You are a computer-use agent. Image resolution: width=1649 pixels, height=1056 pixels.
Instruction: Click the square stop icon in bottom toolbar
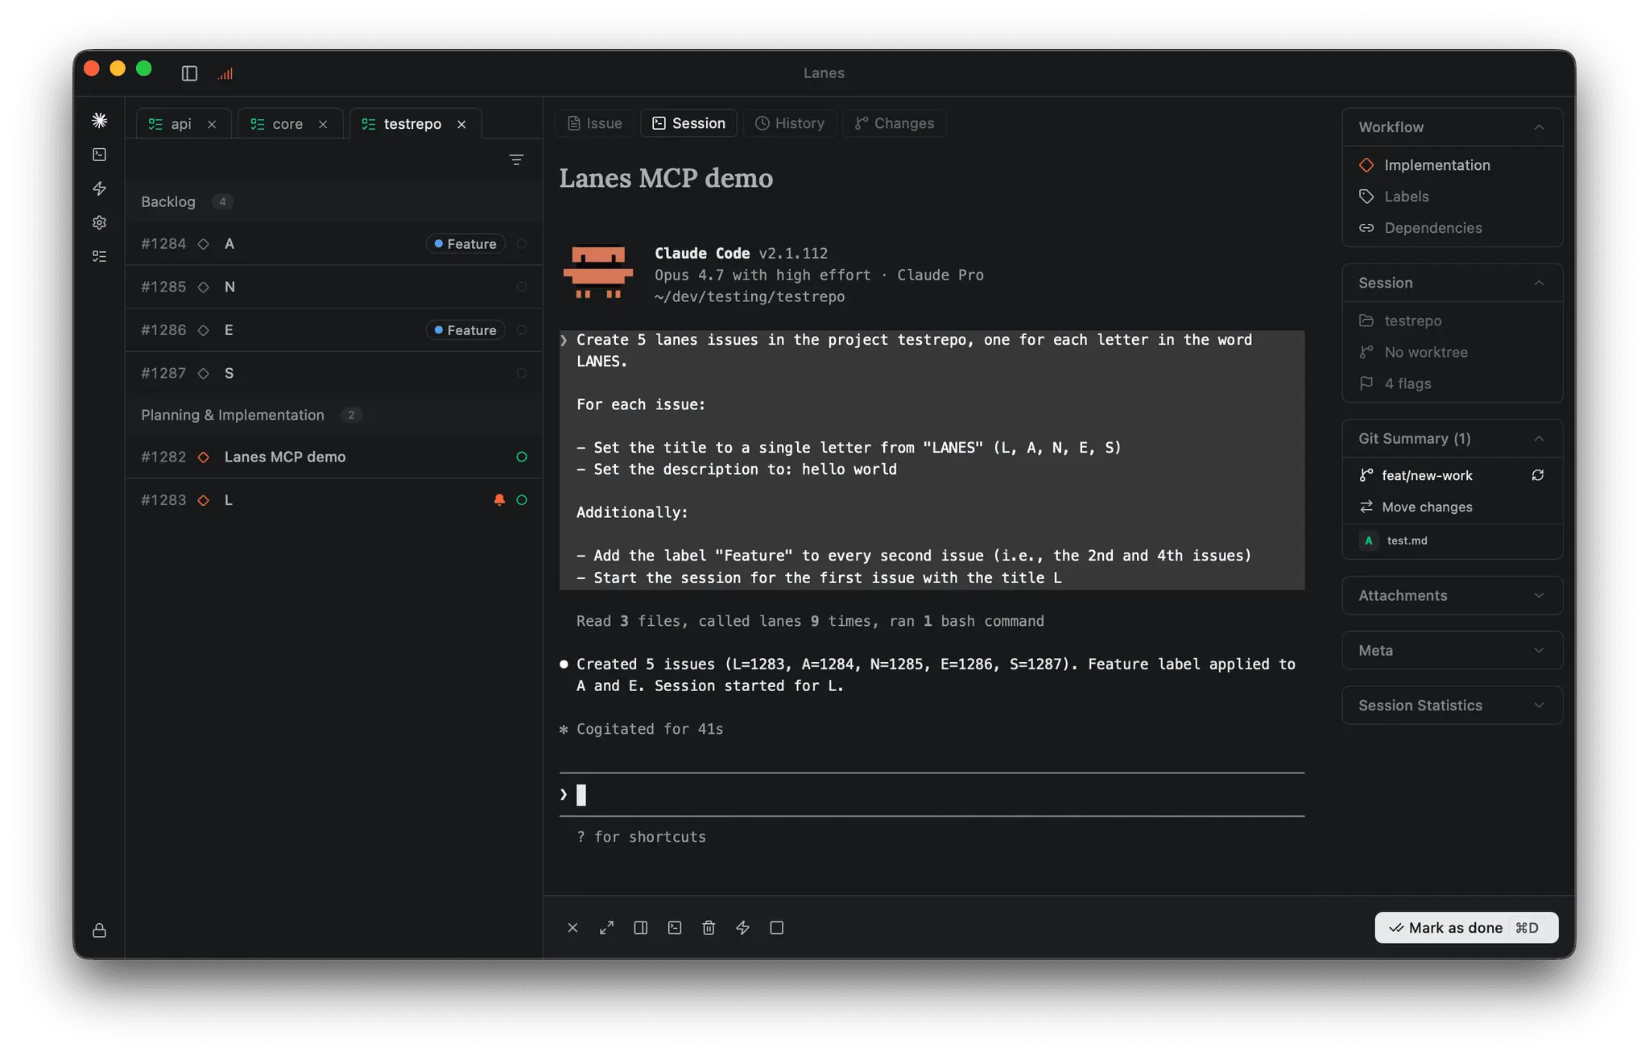(777, 928)
